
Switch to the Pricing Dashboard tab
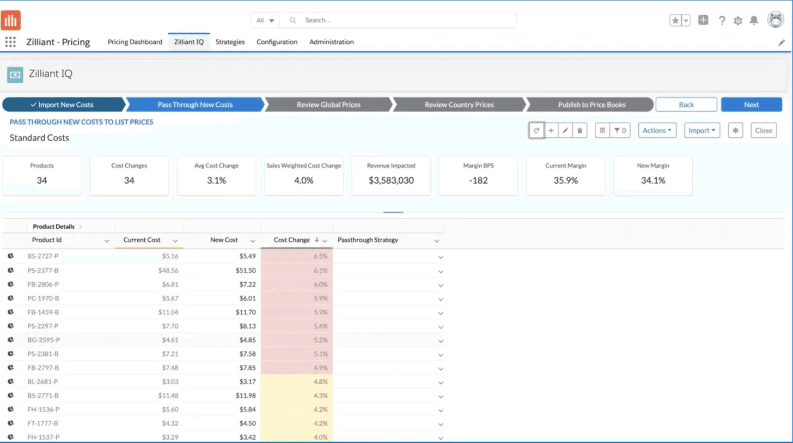pyautogui.click(x=135, y=42)
